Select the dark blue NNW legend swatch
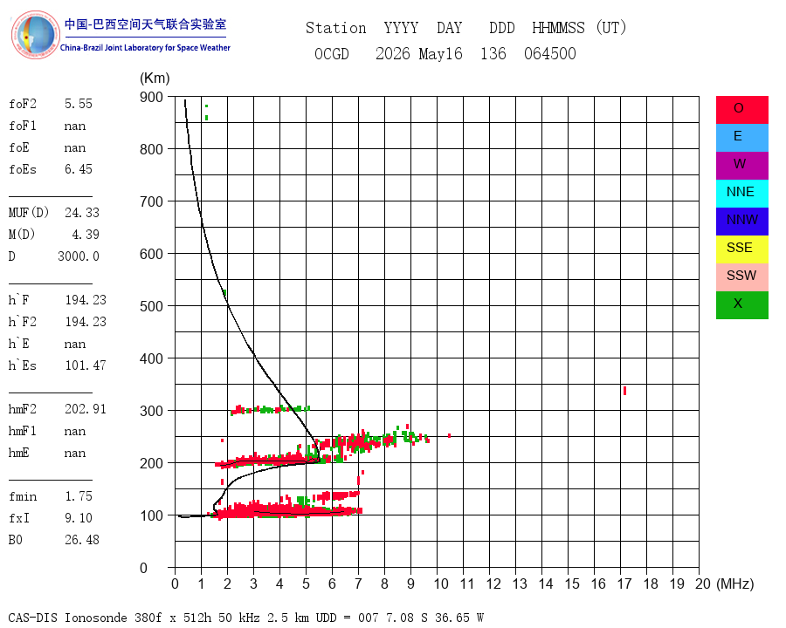The image size is (786, 628). [x=741, y=222]
